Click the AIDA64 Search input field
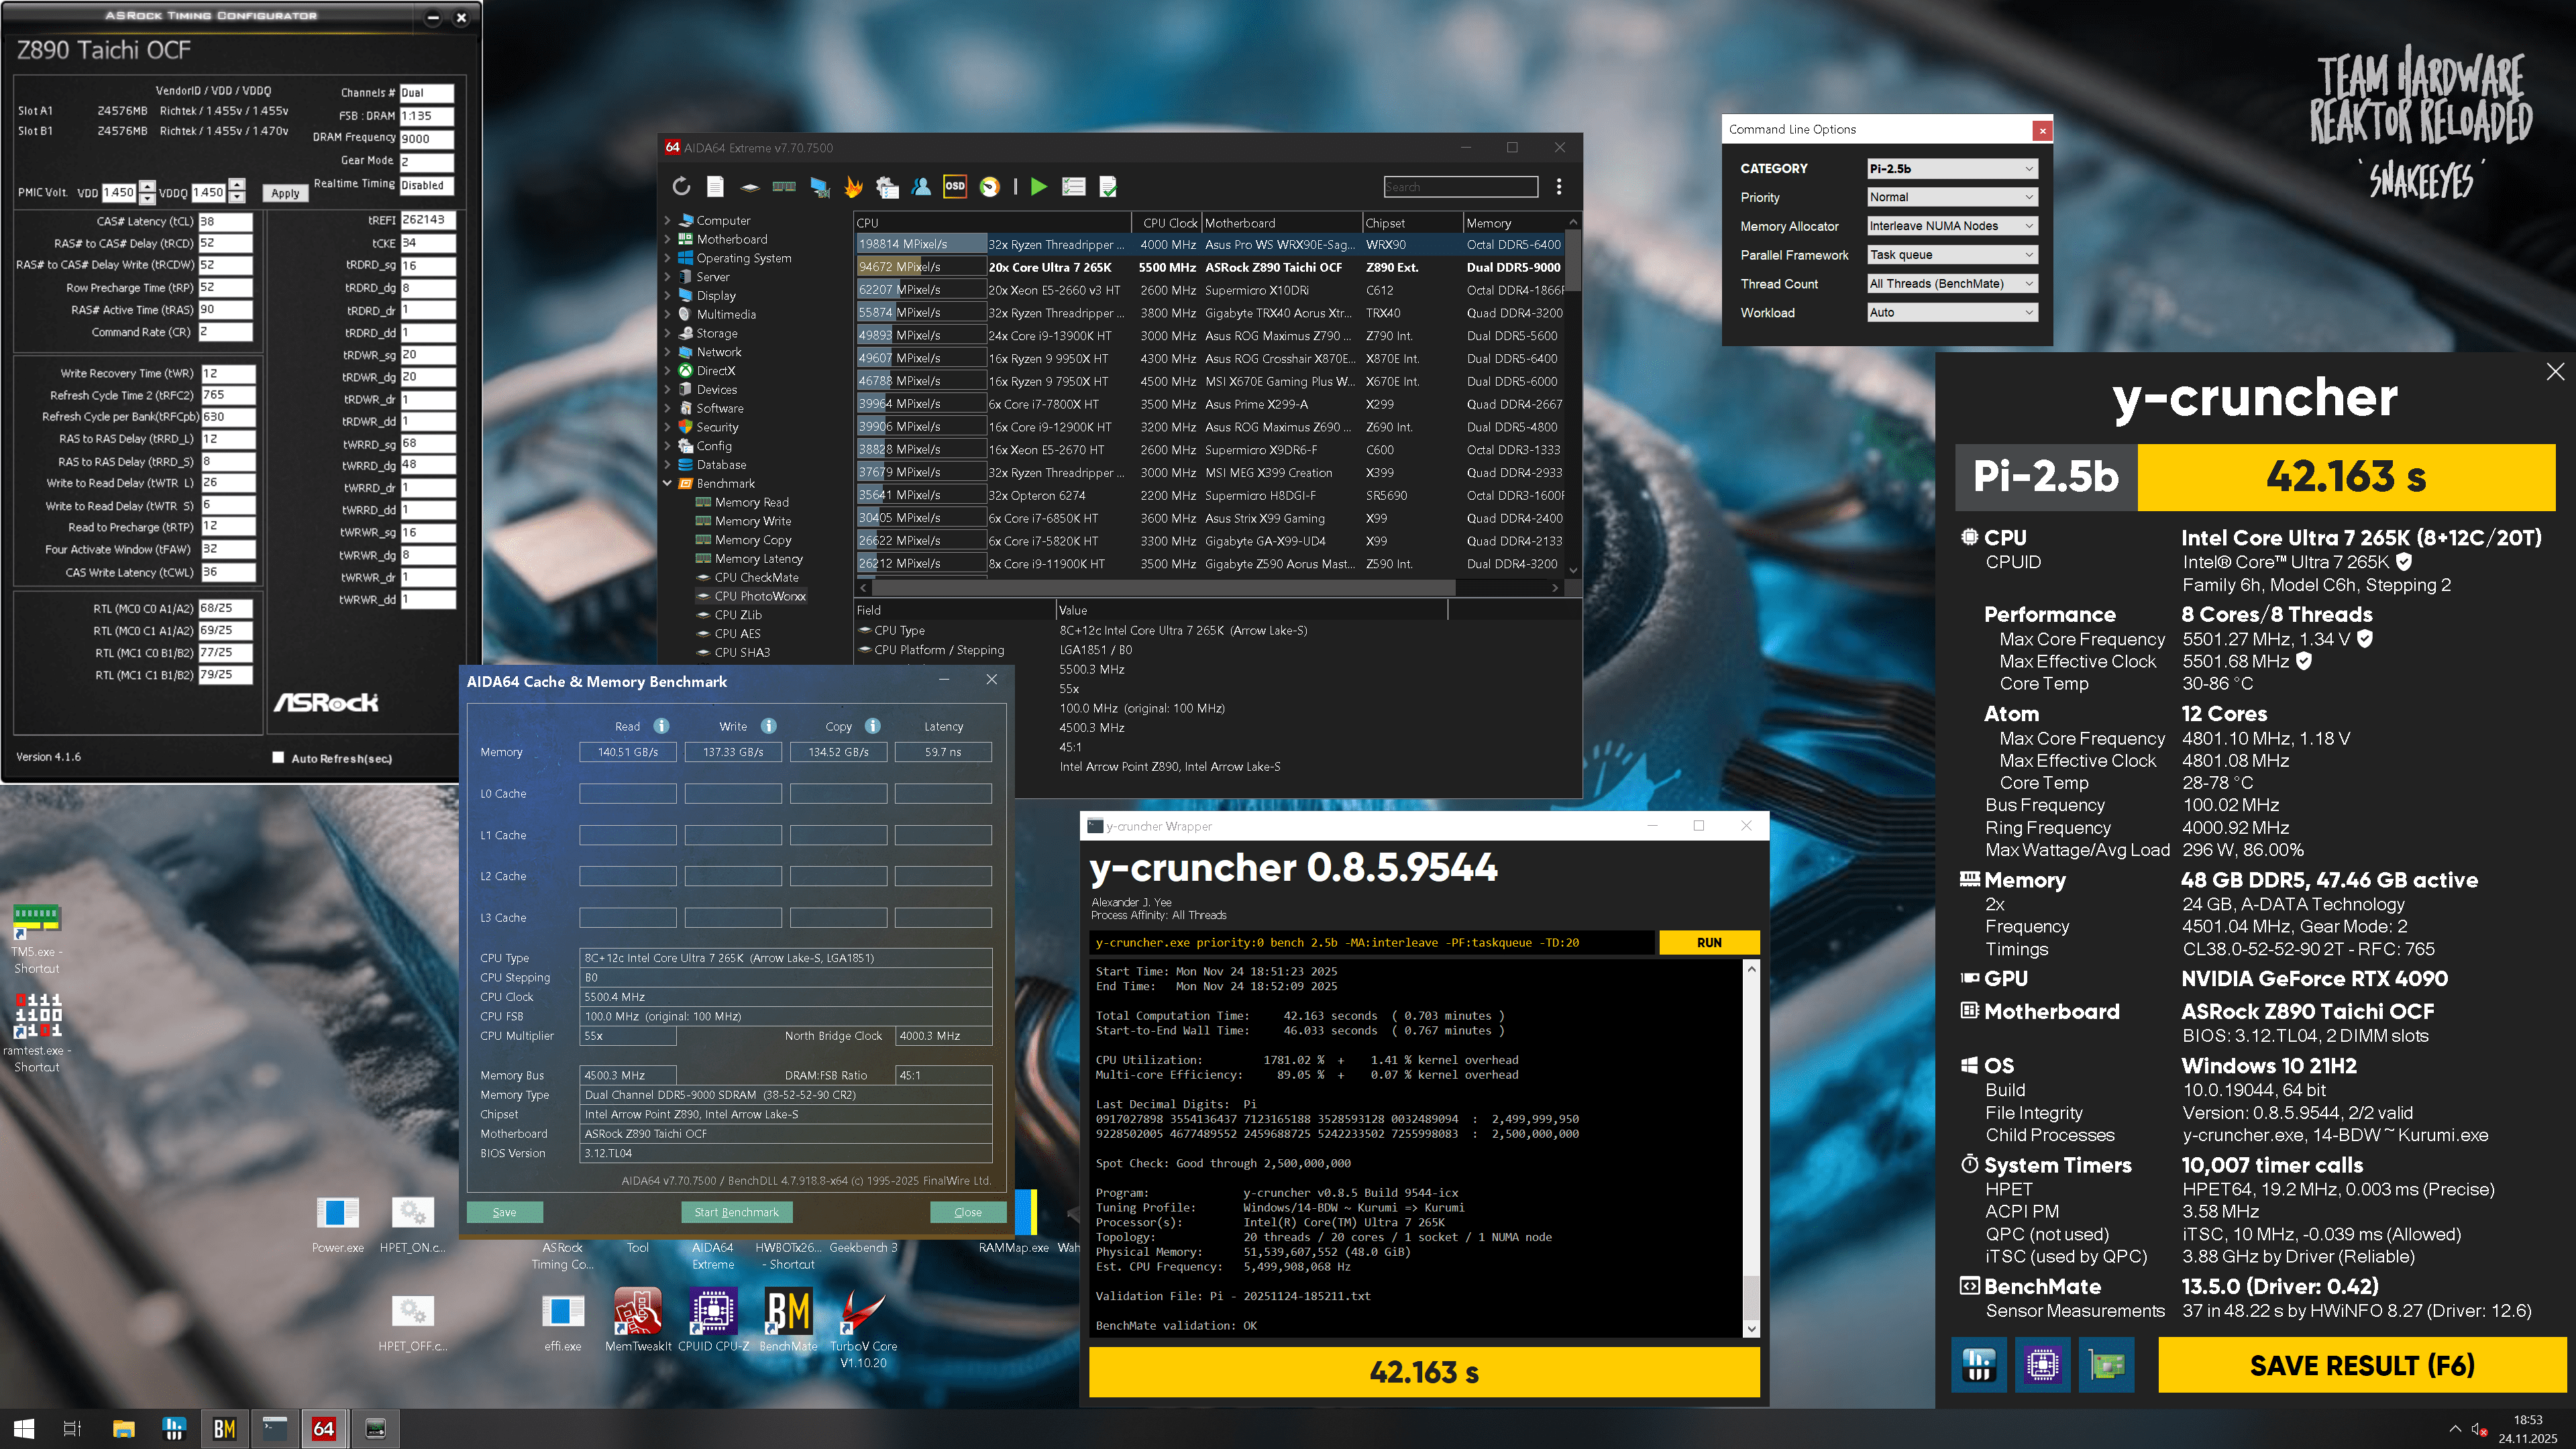The image size is (2576, 1449). point(1460,187)
